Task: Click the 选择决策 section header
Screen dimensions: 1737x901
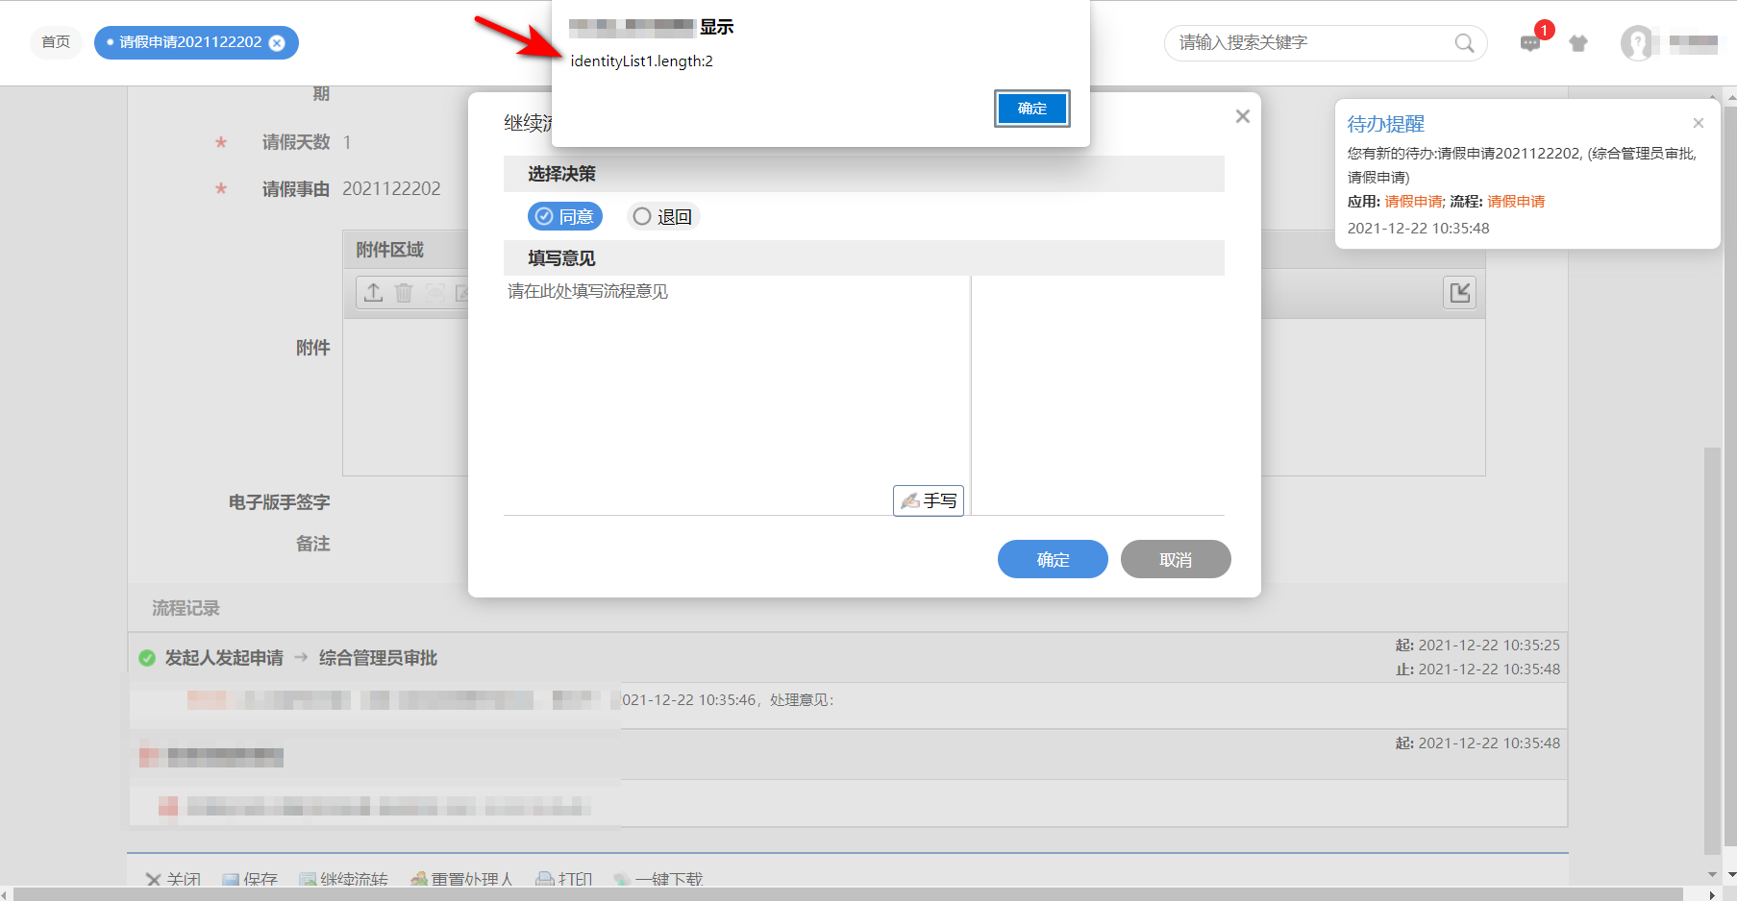Action: pos(864,174)
